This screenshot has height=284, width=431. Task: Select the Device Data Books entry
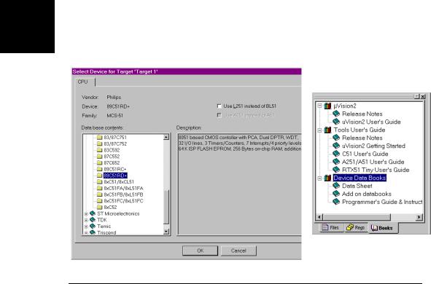pos(360,178)
